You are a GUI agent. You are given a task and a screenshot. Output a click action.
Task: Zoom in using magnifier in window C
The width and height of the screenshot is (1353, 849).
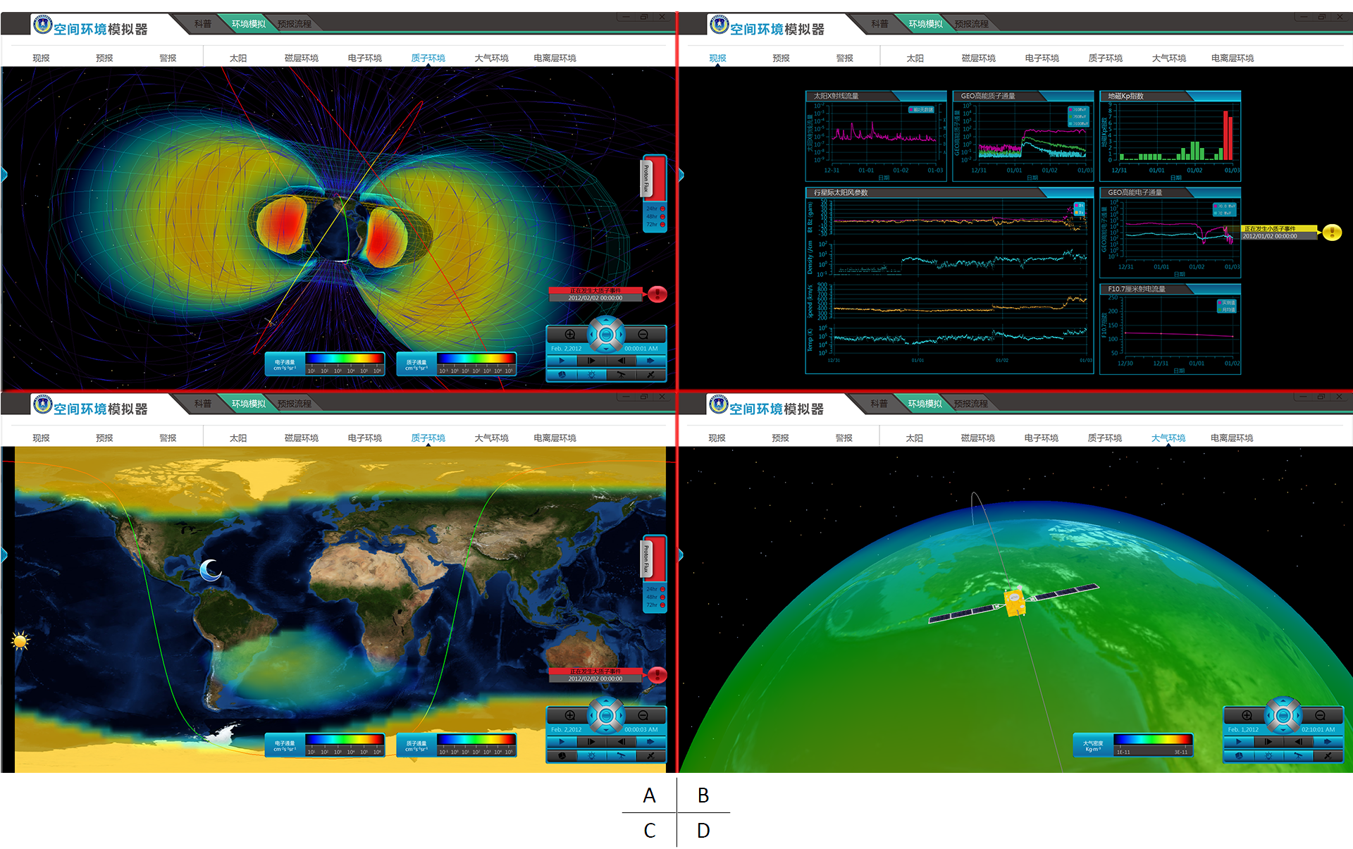(569, 716)
